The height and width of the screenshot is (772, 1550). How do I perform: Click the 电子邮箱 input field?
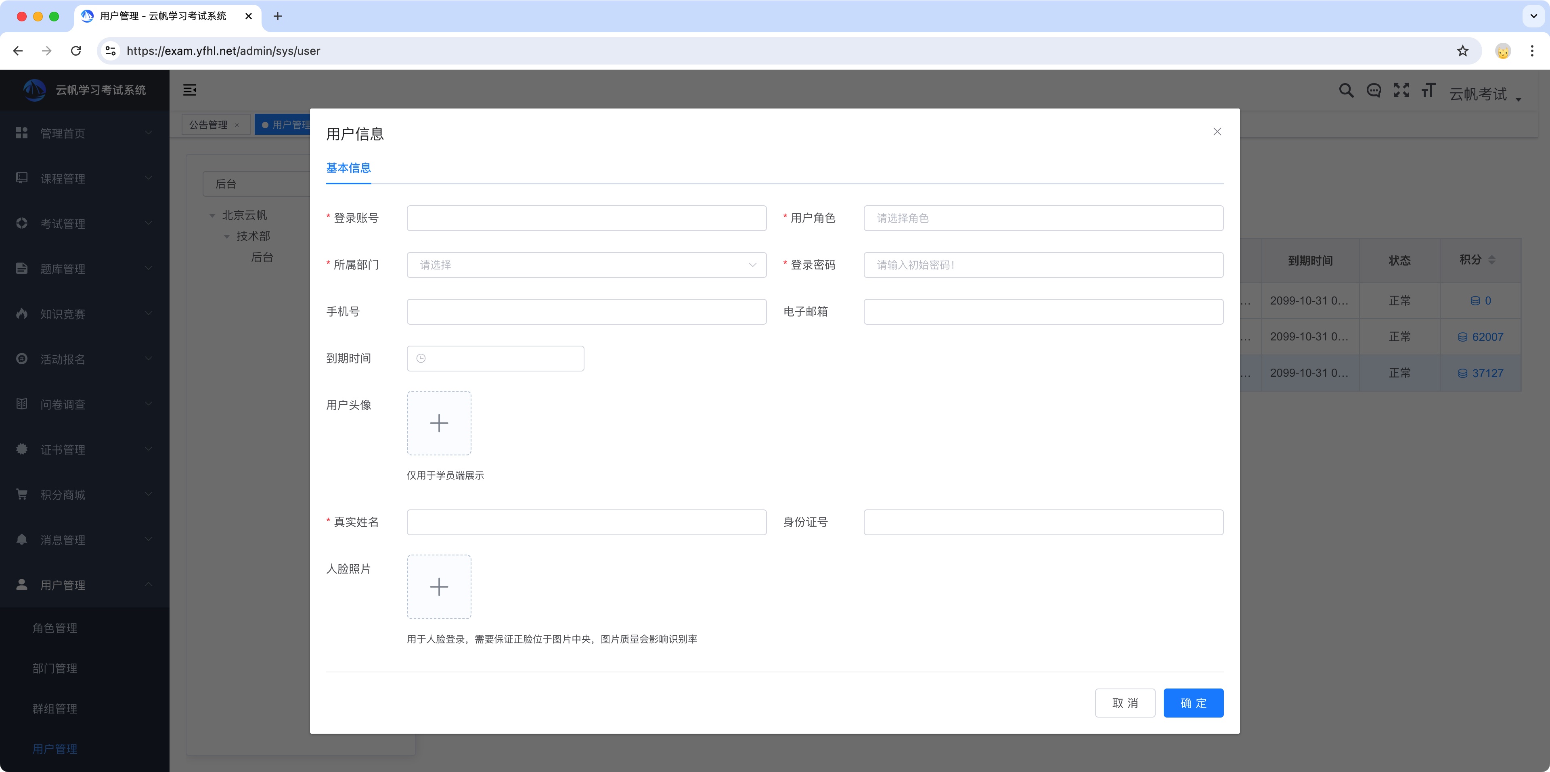[x=1043, y=312]
